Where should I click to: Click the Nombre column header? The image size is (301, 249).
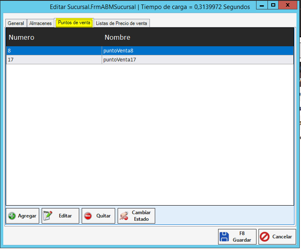click(x=117, y=37)
